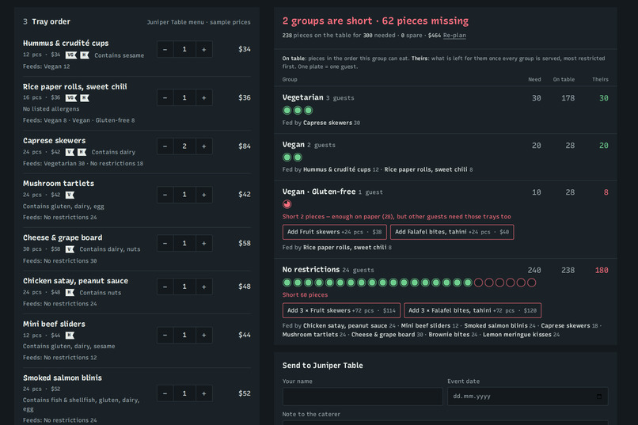638x425 pixels.
Task: Click the H badge on Mini beef sliders
Action: pyautogui.click(x=70, y=335)
